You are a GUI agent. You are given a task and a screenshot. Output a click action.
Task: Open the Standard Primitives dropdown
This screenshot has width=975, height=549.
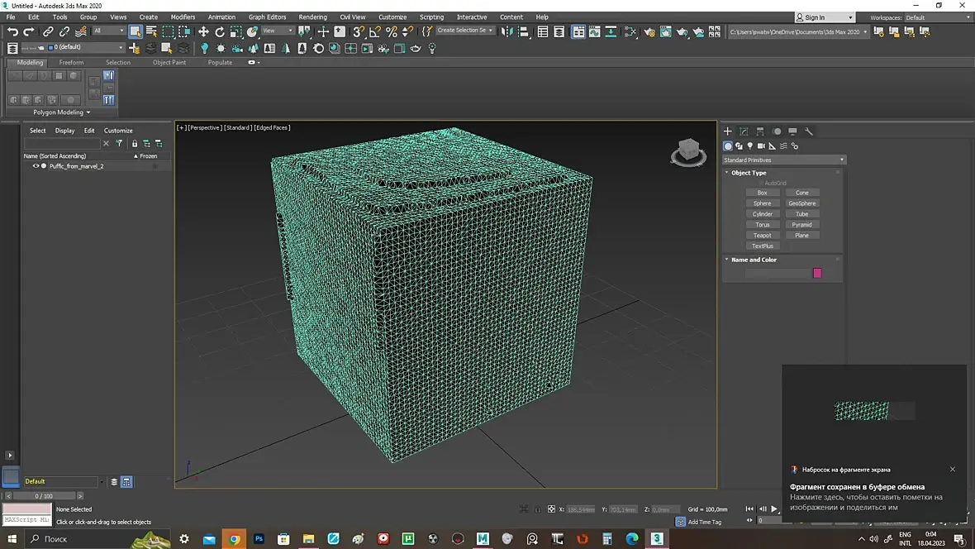point(783,160)
